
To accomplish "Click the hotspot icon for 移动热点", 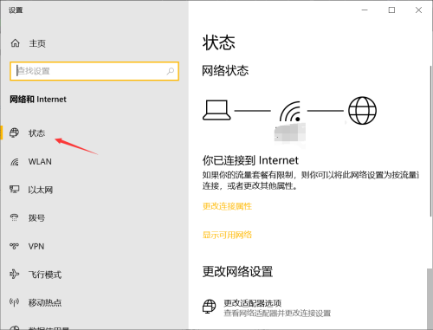I will 14,302.
